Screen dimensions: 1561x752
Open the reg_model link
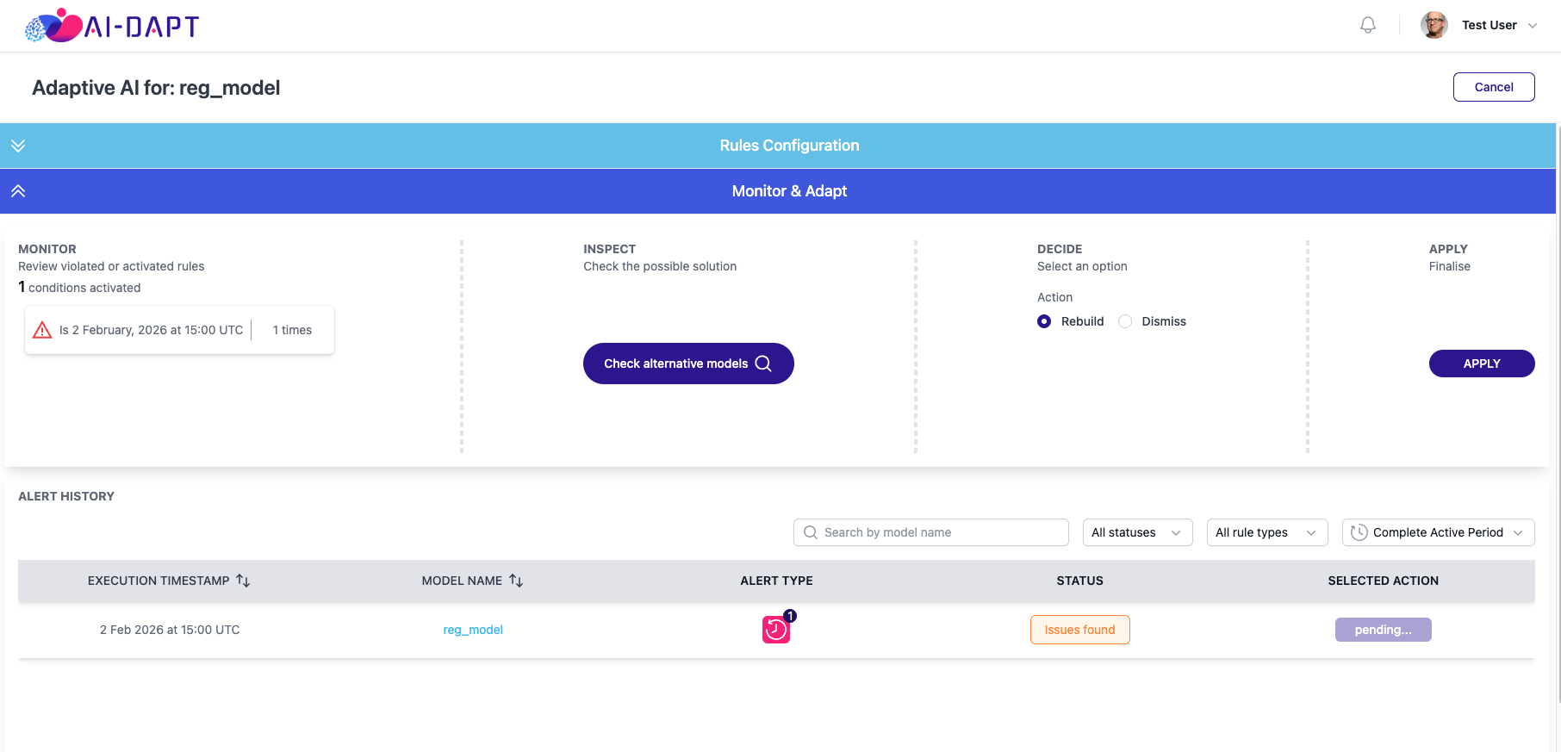click(473, 630)
